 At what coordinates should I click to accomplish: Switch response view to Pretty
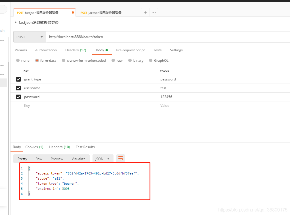22,159
